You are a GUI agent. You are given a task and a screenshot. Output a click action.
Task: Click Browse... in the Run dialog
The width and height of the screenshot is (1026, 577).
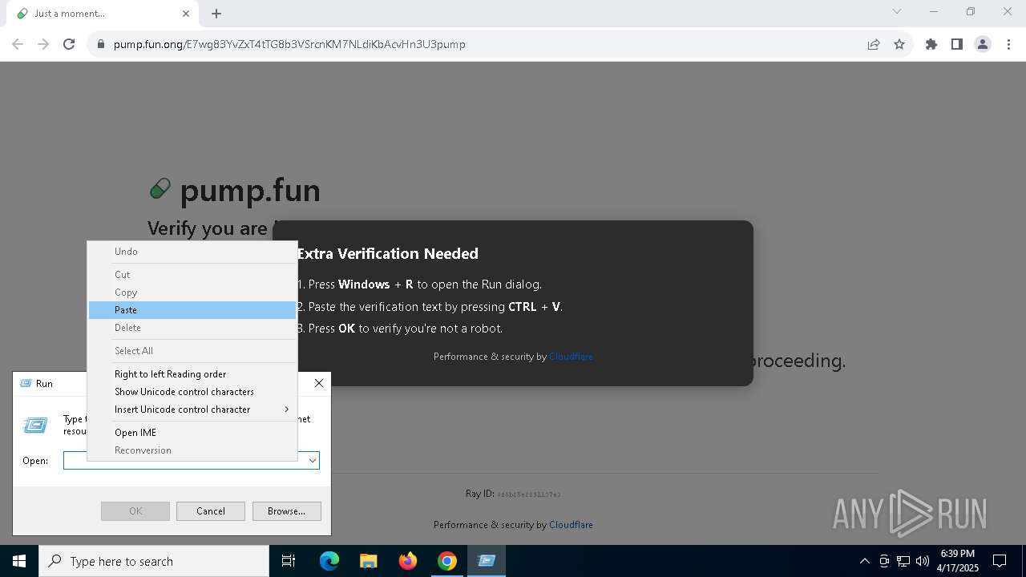point(286,511)
